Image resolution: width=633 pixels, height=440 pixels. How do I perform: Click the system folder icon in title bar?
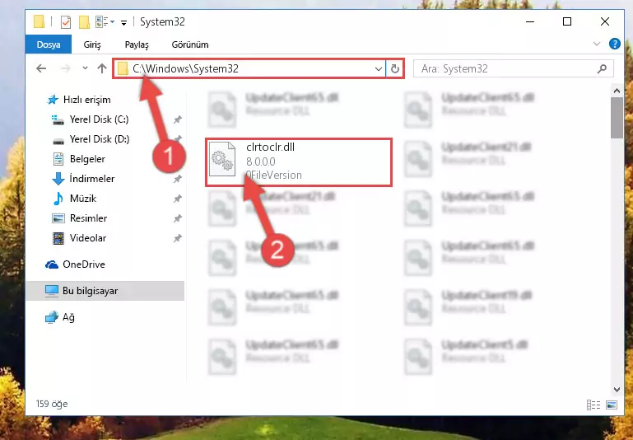40,21
